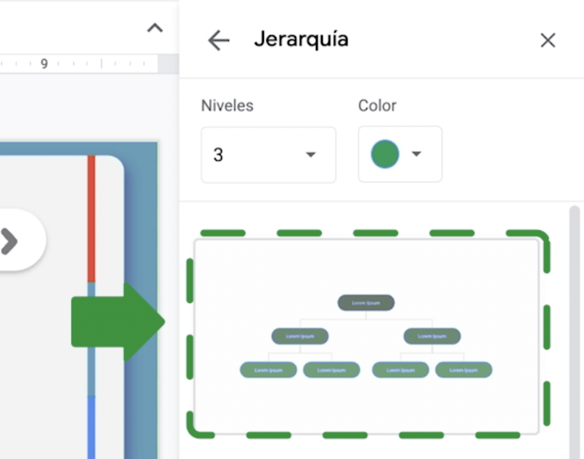584x459 pixels.
Task: Click the top Lorem Ipsum node in the preview
Action: coord(366,303)
